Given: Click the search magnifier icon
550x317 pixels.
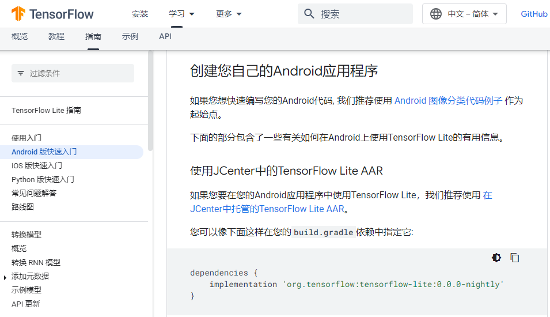Looking at the screenshot, I should 309,14.
